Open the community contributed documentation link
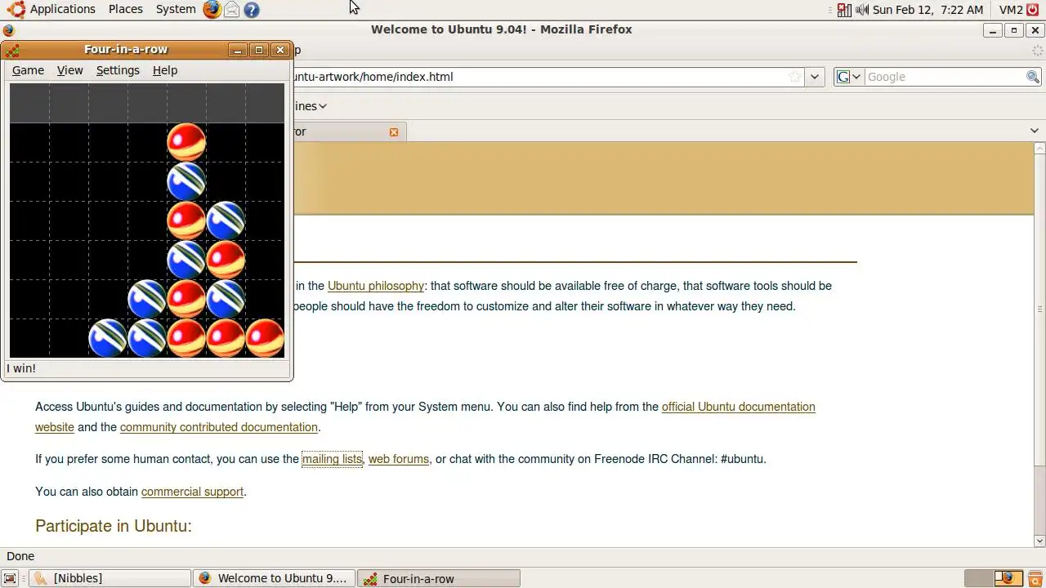This screenshot has height=588, width=1046. [219, 427]
